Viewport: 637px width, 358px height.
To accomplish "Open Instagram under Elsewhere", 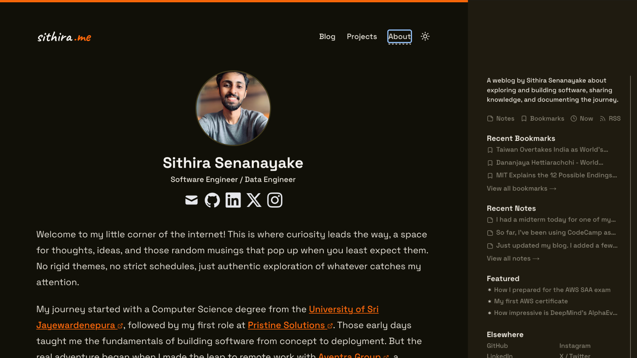I will pos(575,346).
